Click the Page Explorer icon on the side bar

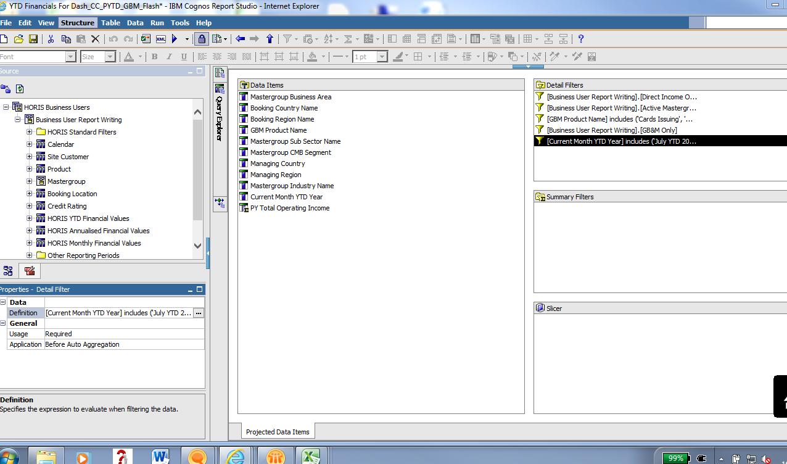(220, 73)
